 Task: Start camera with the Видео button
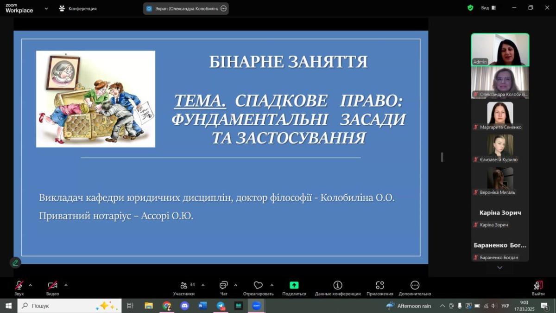[53, 287]
